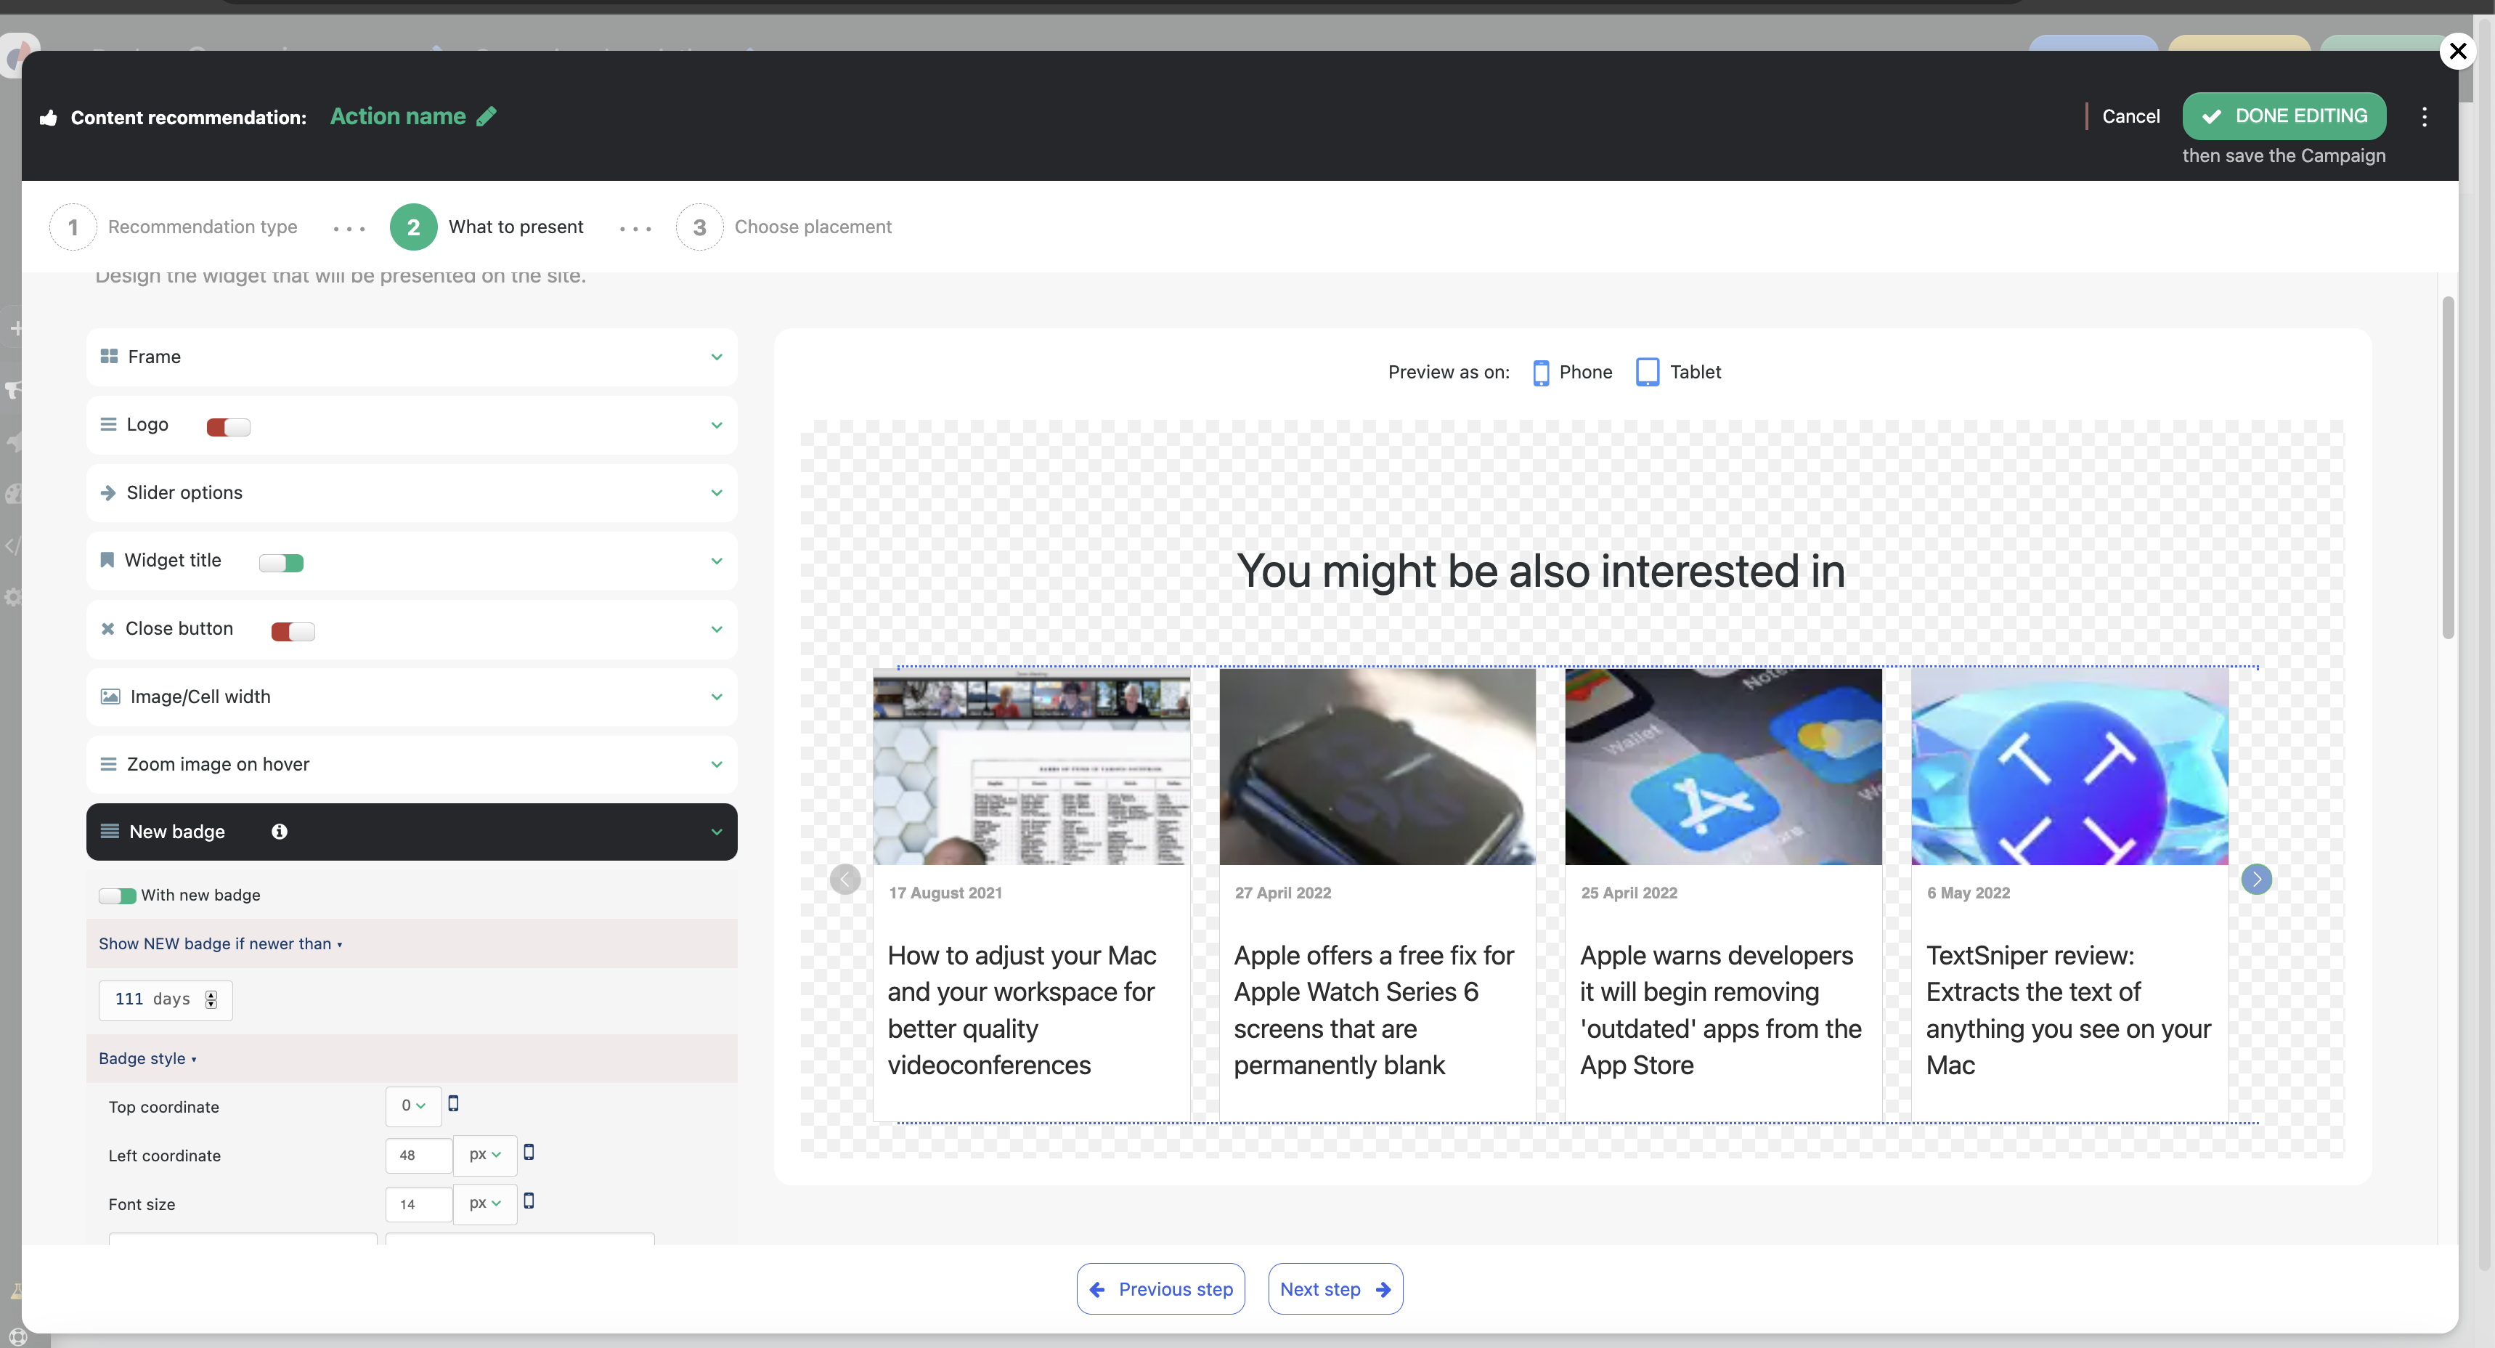
Task: Slide carousel to next with right arrow
Action: coord(2257,880)
